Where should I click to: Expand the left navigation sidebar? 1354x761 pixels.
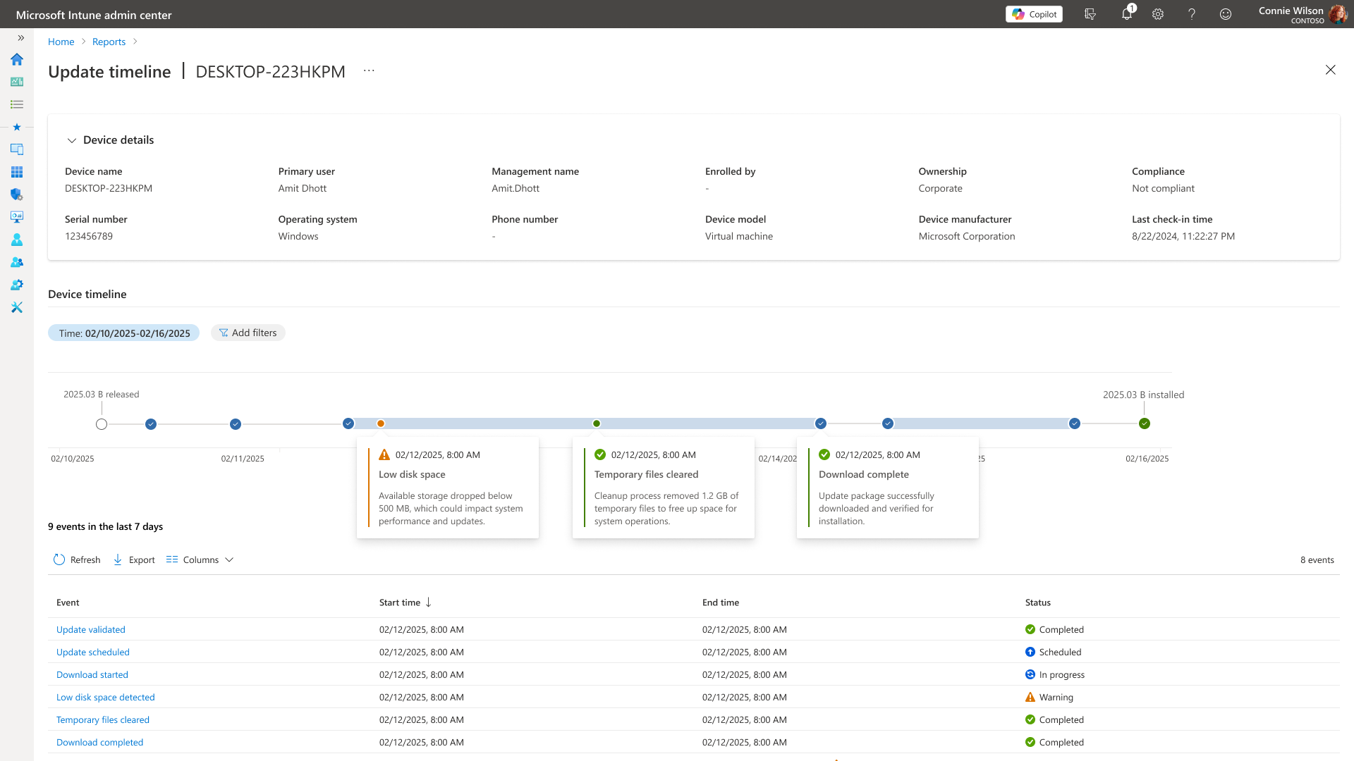click(20, 38)
